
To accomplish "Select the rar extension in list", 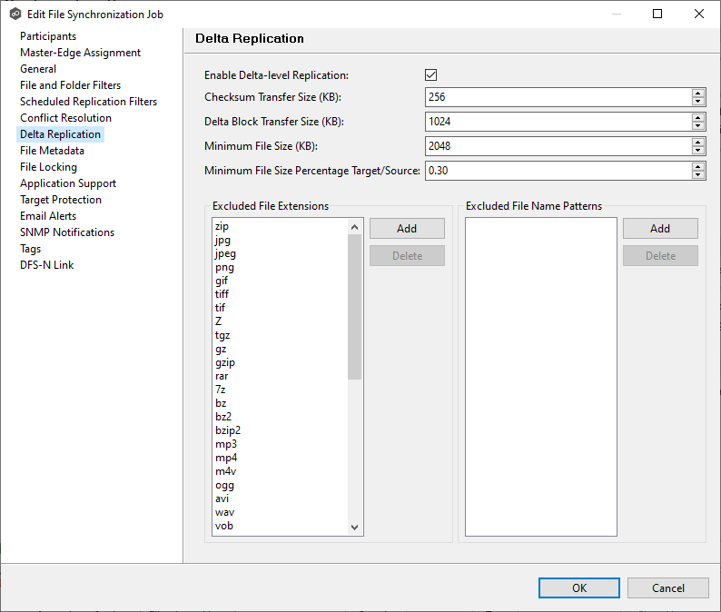I will click(x=222, y=376).
